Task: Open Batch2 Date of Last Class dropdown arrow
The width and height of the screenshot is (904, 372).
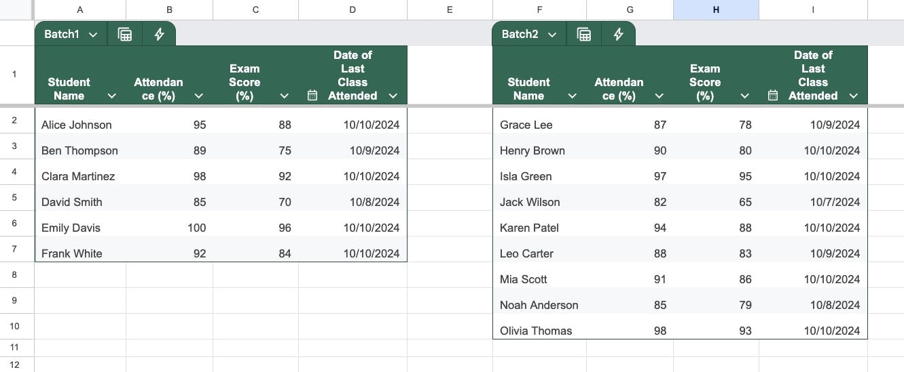Action: (x=854, y=96)
